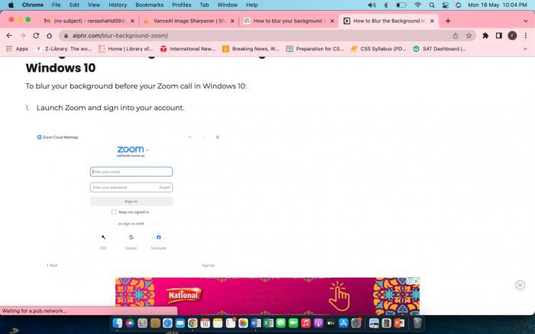Switch to the How to blur your background tab

point(290,21)
